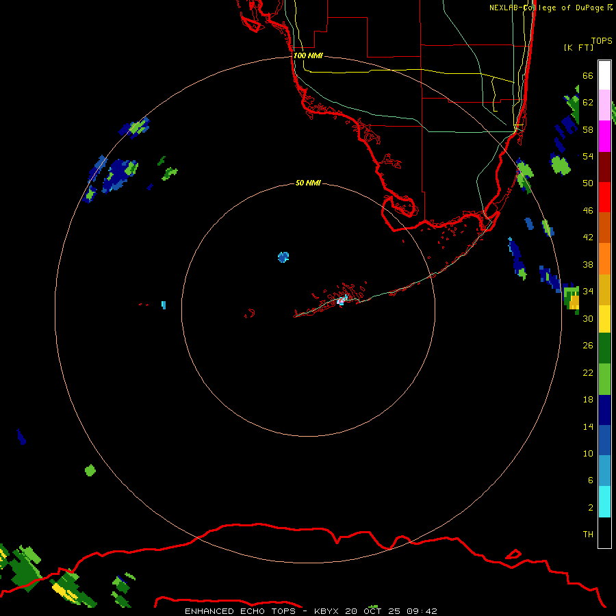The width and height of the screenshot is (616, 616).
Task: Click the "50 NMI" range ring label
Action: pos(308,183)
